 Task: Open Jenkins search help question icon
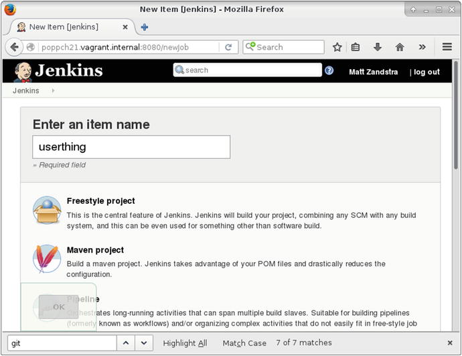coord(329,70)
